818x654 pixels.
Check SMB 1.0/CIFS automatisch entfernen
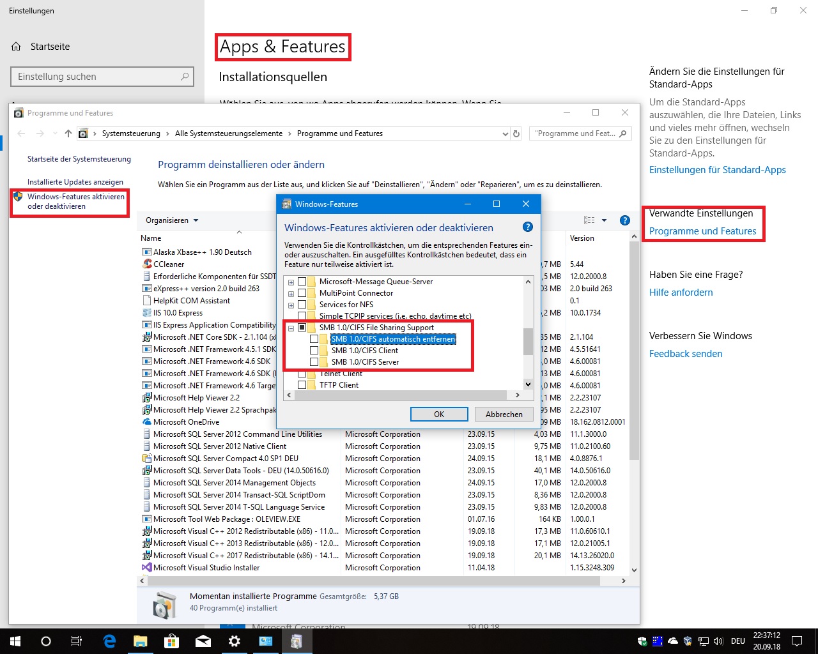[x=314, y=339]
